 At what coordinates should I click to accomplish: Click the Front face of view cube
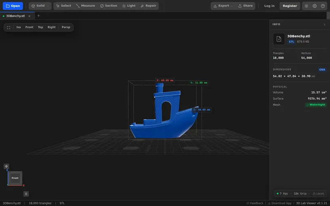pyautogui.click(x=15, y=178)
